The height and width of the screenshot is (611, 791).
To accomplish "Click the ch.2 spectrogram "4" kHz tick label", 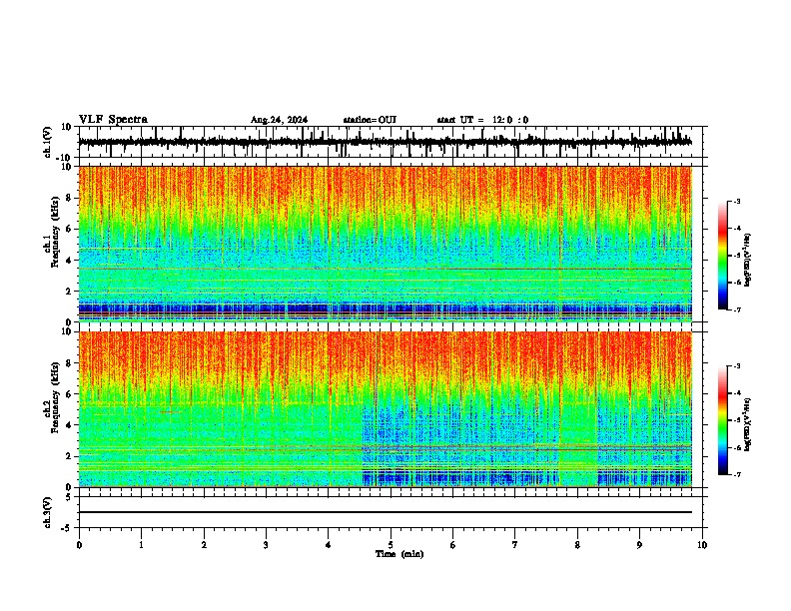I will click(69, 425).
